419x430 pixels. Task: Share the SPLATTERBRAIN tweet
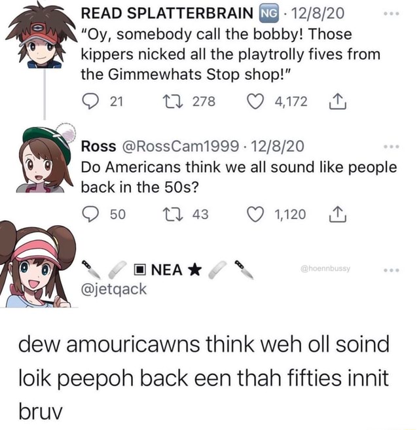(x=337, y=101)
